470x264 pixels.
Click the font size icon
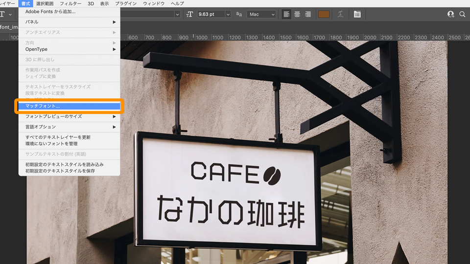(x=189, y=14)
